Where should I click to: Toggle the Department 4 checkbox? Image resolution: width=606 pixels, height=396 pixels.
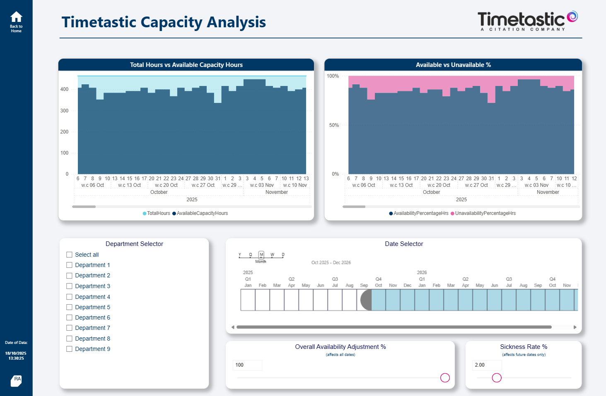pyautogui.click(x=69, y=297)
